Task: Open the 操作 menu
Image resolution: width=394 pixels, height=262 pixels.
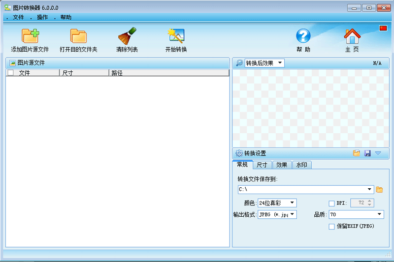Action: [42, 17]
